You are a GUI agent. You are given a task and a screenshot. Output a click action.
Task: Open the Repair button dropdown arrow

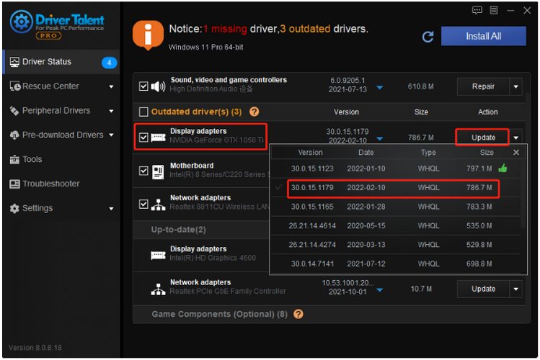point(516,86)
